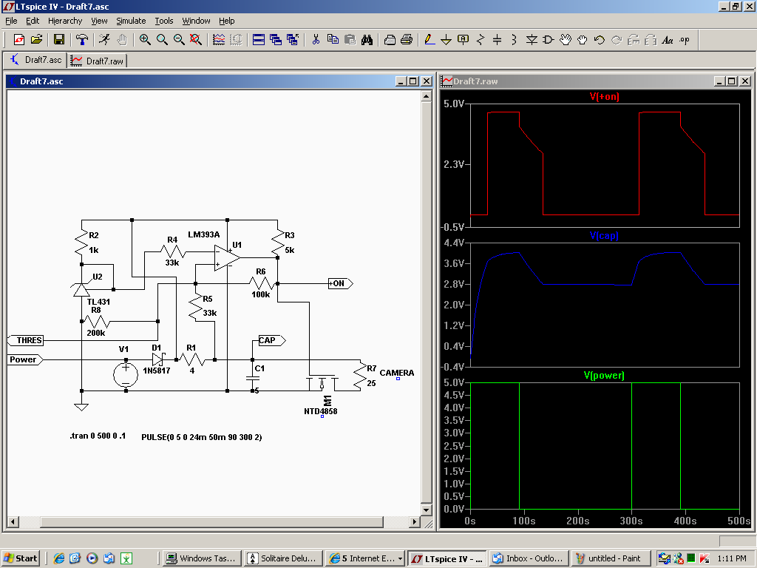This screenshot has height=568, width=757.
Task: Switch to Windows Task Manager taskbar button
Action: click(x=201, y=558)
